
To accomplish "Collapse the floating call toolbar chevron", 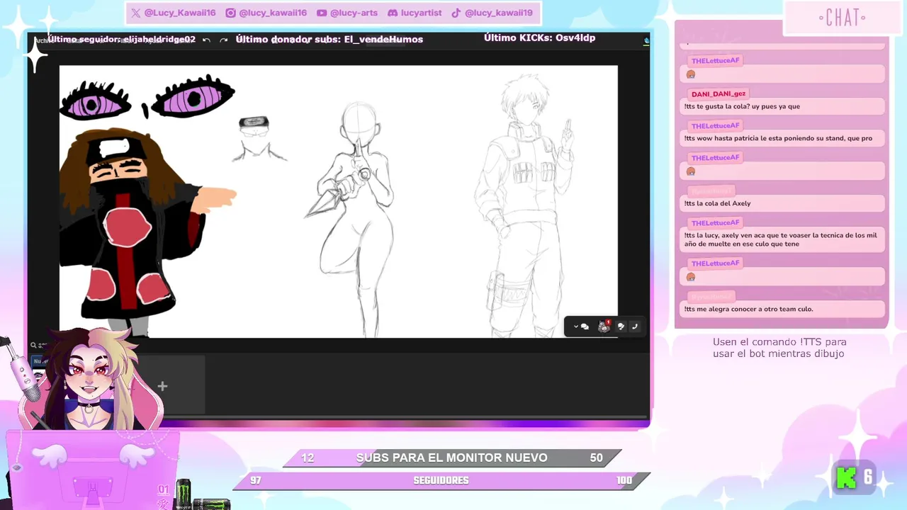I will 576,327.
